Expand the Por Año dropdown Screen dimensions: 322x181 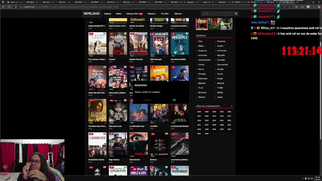tap(165, 14)
